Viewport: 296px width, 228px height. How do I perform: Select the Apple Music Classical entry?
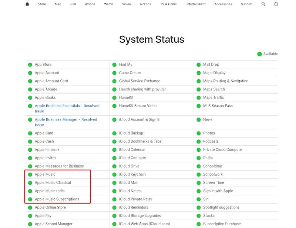[53, 183]
